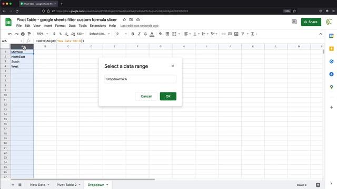Toggle italic formatting
Viewport: 337px width, 189px height.
(139, 34)
